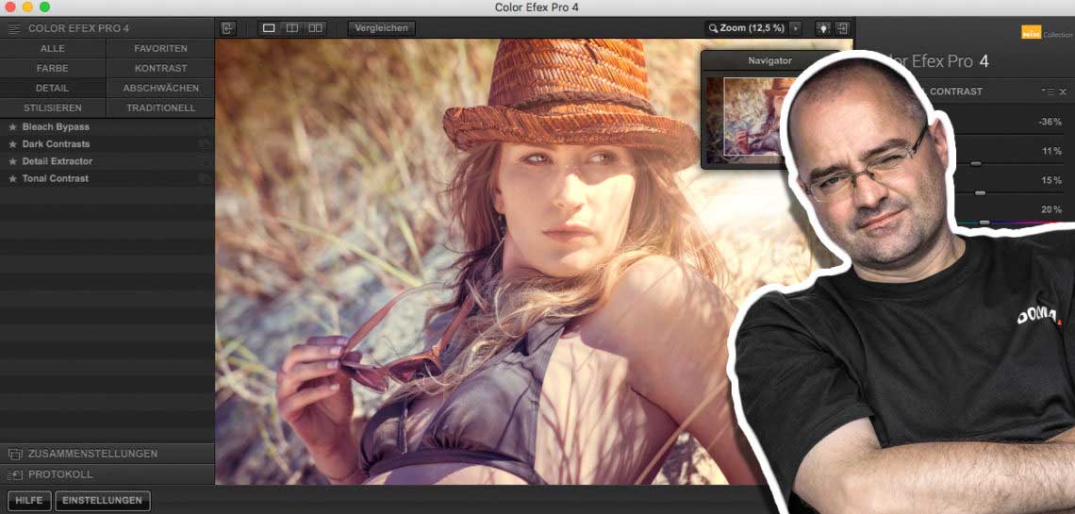The width and height of the screenshot is (1075, 514).
Task: Toggle the left panel visibility icon
Action: click(x=227, y=28)
